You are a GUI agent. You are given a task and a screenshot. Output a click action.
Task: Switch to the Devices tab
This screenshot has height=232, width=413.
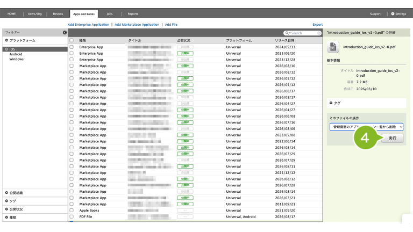click(58, 14)
